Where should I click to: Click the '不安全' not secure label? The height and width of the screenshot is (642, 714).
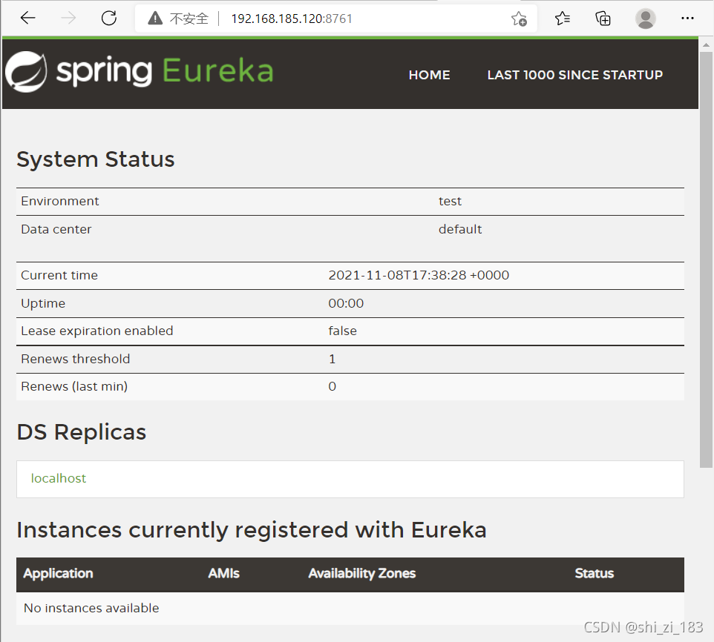coord(189,19)
